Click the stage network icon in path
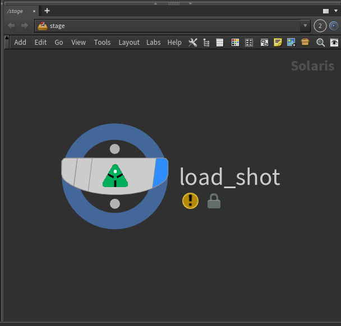This screenshot has width=341, height=326. (43, 26)
